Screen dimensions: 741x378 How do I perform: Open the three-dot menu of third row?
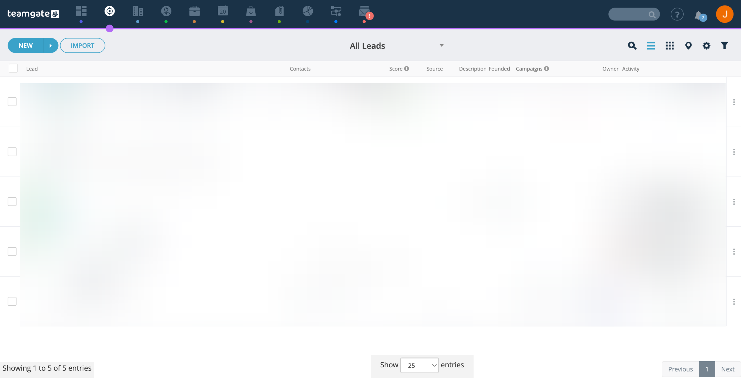pos(734,202)
